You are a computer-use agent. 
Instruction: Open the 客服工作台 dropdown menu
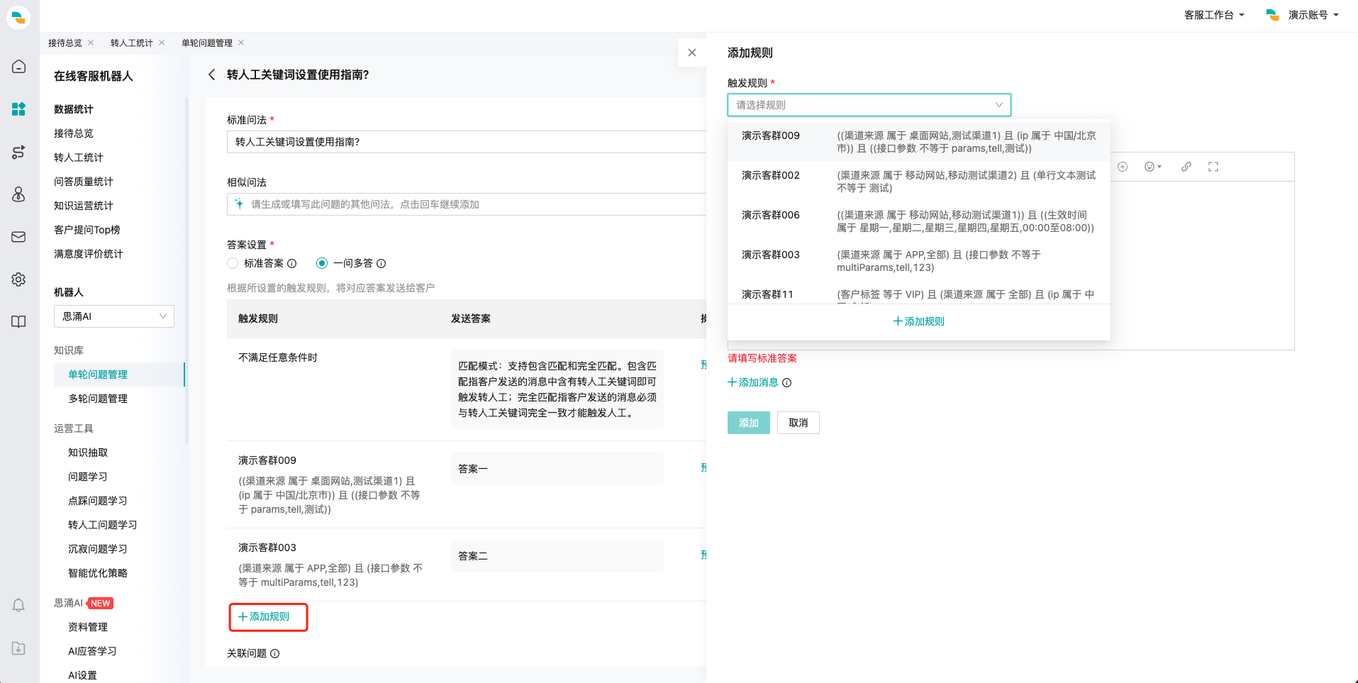point(1214,15)
